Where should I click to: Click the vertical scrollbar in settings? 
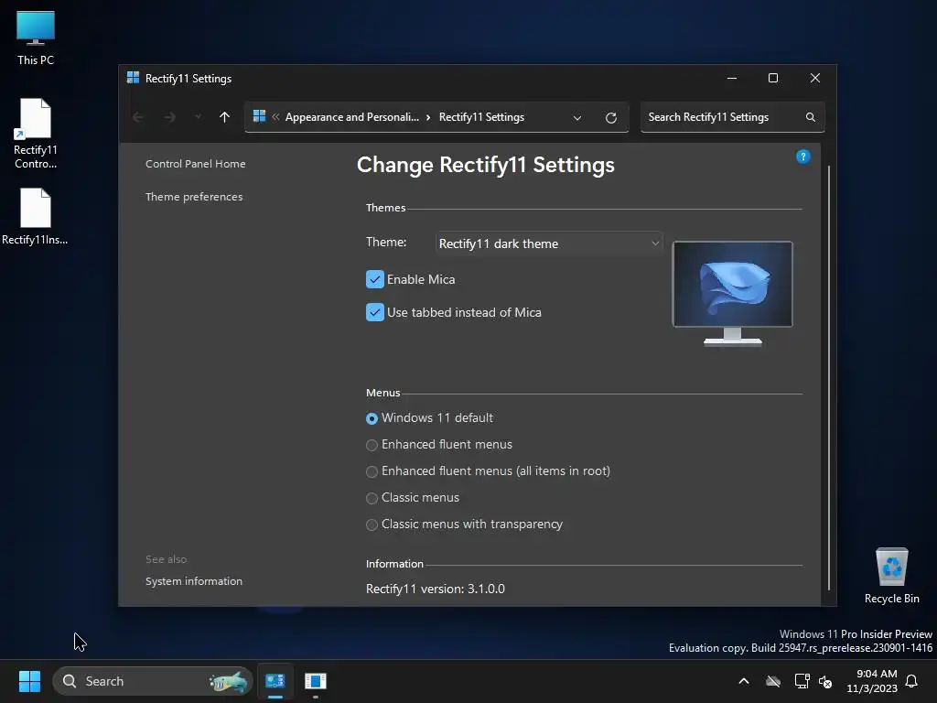(828, 378)
